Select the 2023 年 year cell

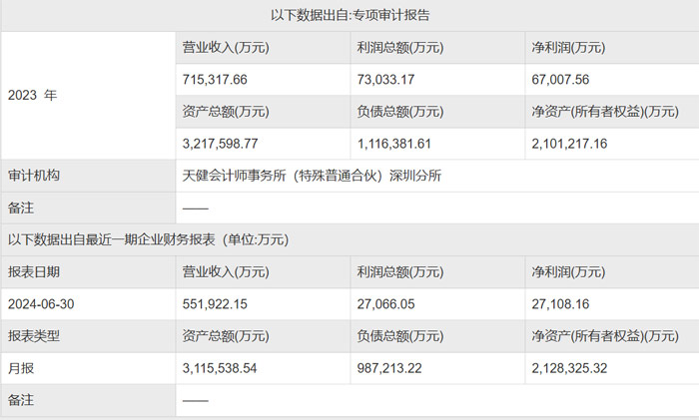click(x=33, y=96)
